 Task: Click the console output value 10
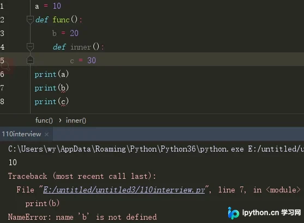(13, 162)
